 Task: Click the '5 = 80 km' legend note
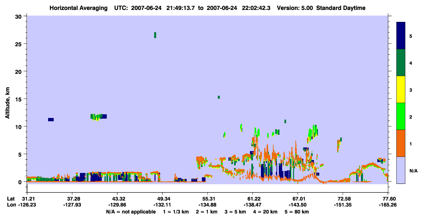[297, 212]
